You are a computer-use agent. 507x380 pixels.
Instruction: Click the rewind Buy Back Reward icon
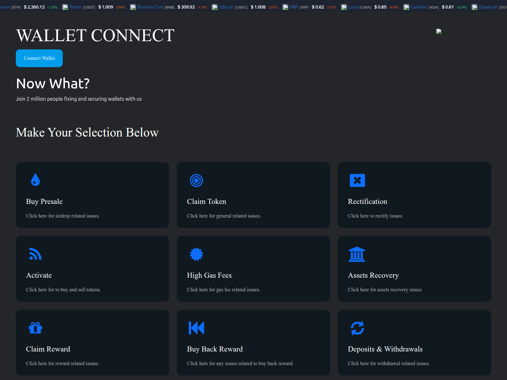coord(196,328)
